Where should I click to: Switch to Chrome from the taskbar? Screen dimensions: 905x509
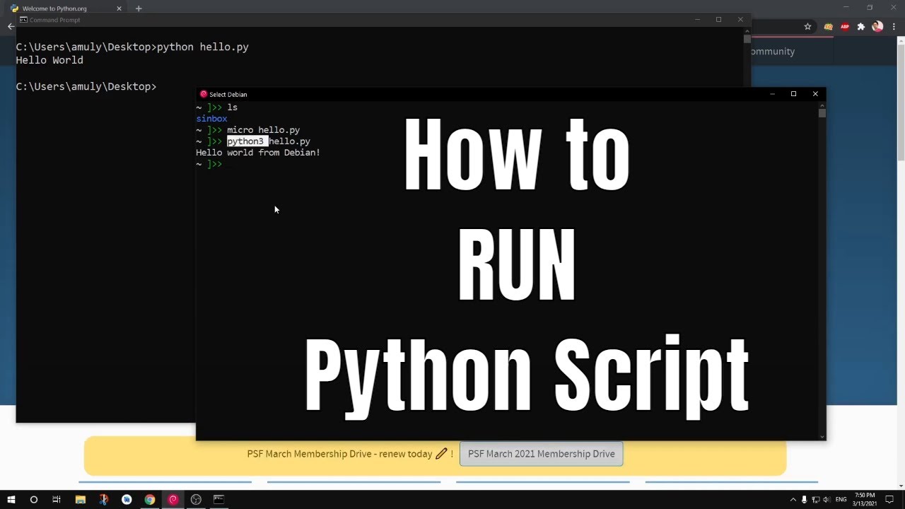(x=150, y=499)
